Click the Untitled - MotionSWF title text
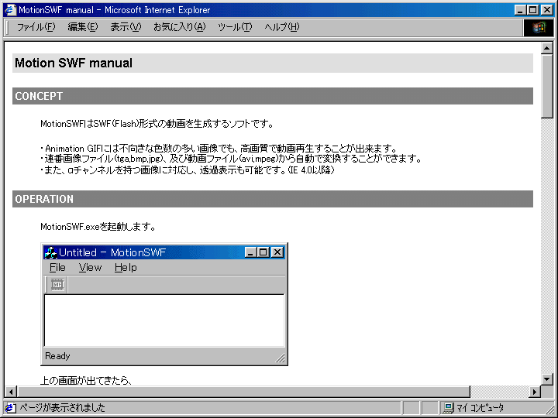 112,252
